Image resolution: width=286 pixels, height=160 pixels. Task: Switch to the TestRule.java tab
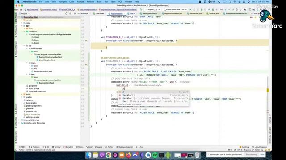[x=213, y=14]
